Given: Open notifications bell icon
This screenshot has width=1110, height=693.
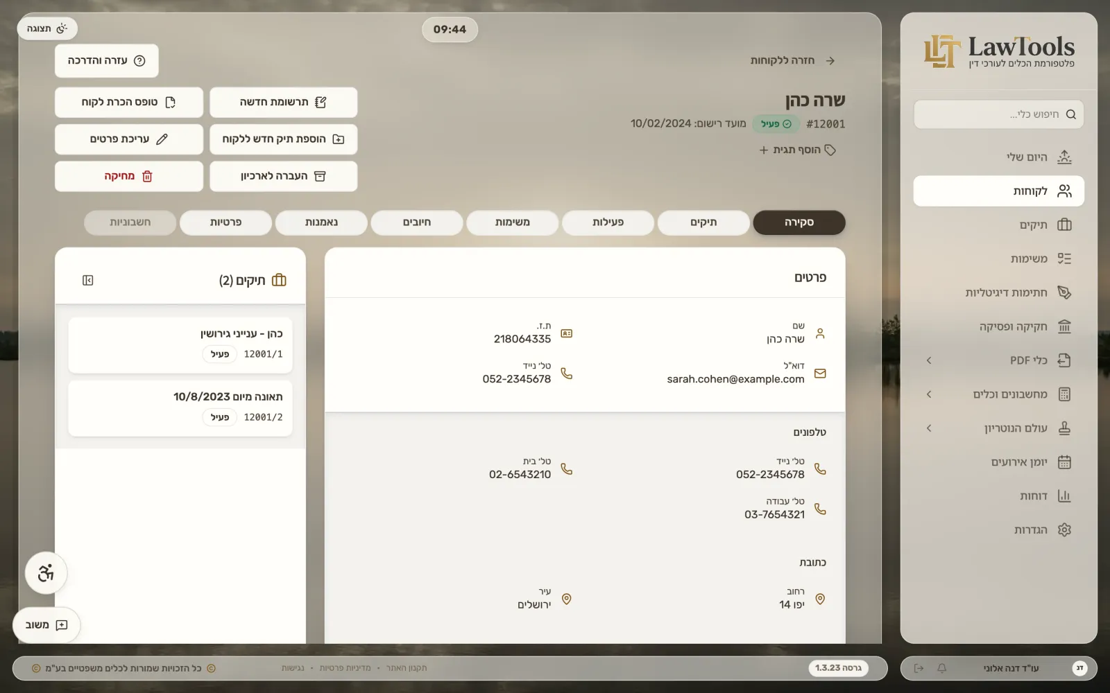Looking at the screenshot, I should coord(941,668).
